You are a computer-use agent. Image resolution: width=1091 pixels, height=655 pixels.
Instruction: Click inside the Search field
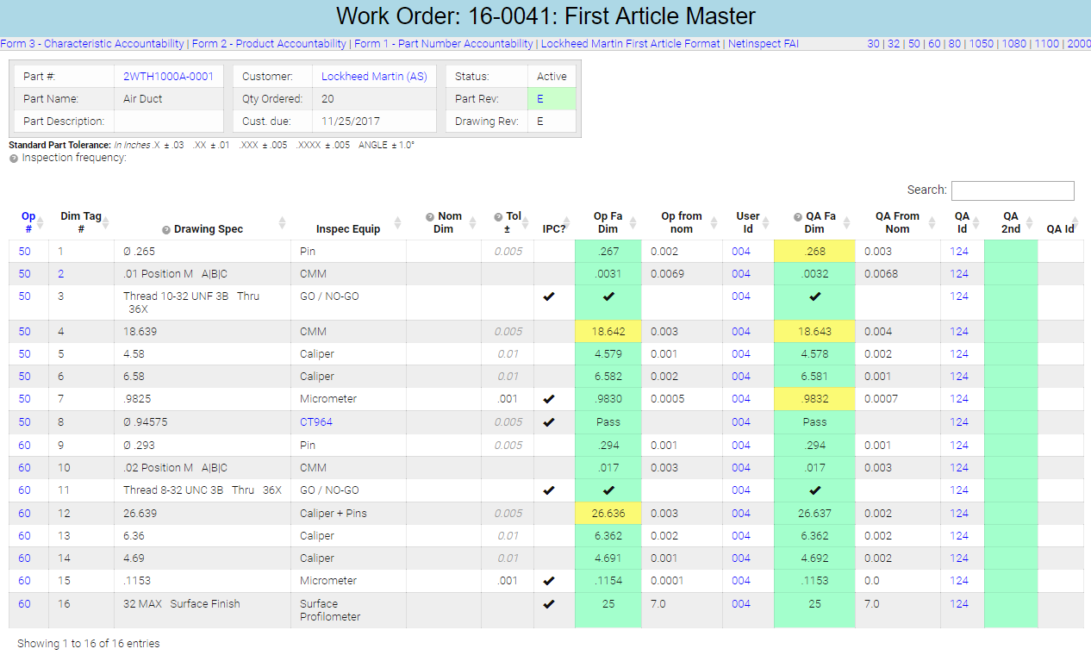click(1013, 190)
